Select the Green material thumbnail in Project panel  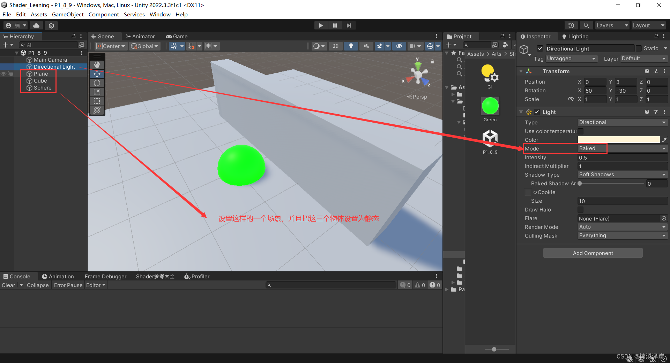tap(490, 105)
